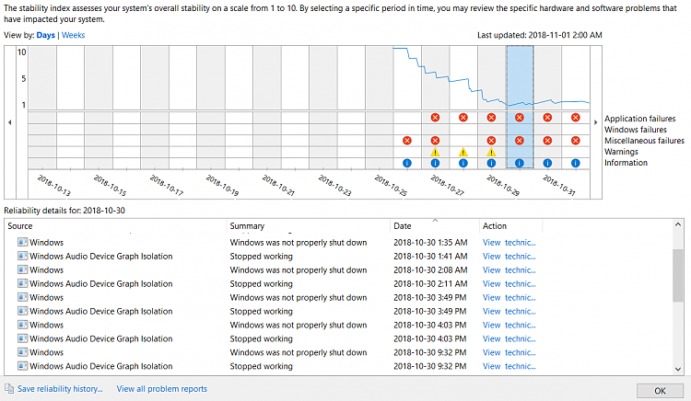Open Save reliability history link
Viewport: 691px width, 401px height.
[x=60, y=389]
